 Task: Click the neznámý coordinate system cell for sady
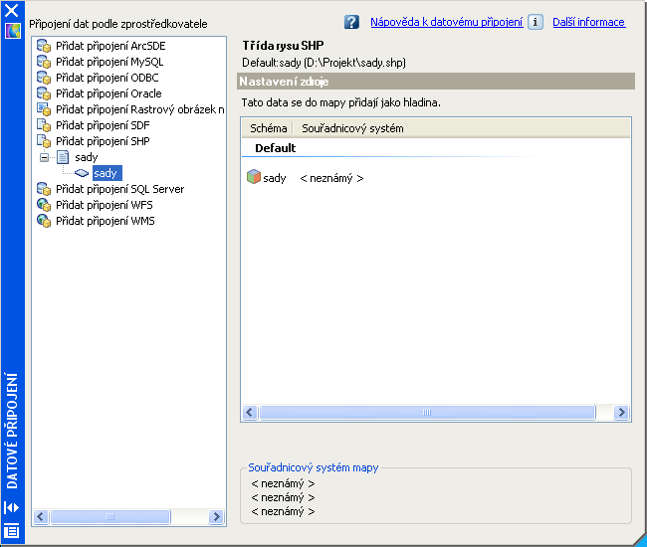(x=331, y=178)
